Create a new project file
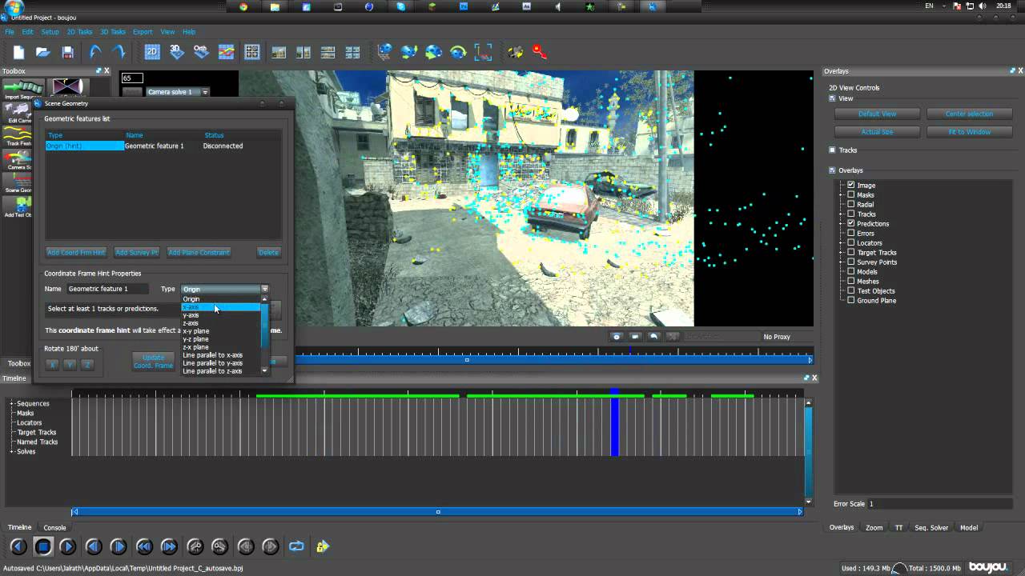 point(18,53)
